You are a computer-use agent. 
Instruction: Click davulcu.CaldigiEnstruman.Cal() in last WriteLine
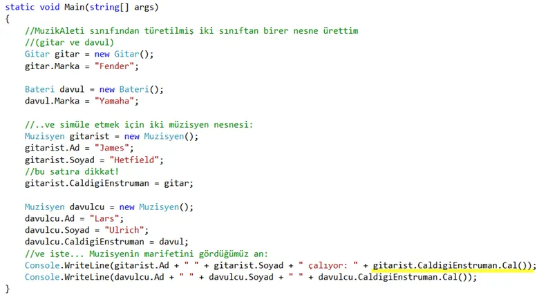pyautogui.click(x=395, y=277)
